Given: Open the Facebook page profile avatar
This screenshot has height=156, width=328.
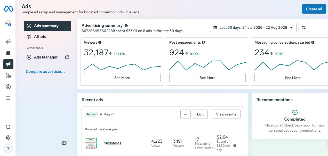Looking at the screenshot, I should click(8, 24).
